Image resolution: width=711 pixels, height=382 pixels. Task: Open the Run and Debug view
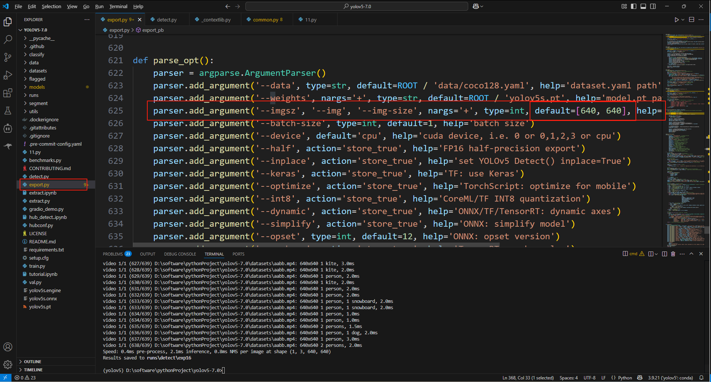[8, 75]
